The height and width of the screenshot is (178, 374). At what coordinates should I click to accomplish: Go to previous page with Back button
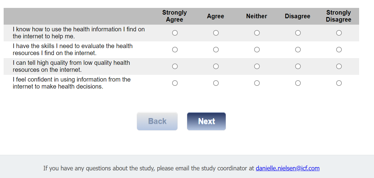point(157,121)
